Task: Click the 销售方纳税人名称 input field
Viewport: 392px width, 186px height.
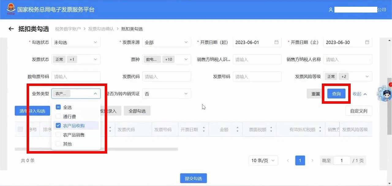Action: pos(348,59)
